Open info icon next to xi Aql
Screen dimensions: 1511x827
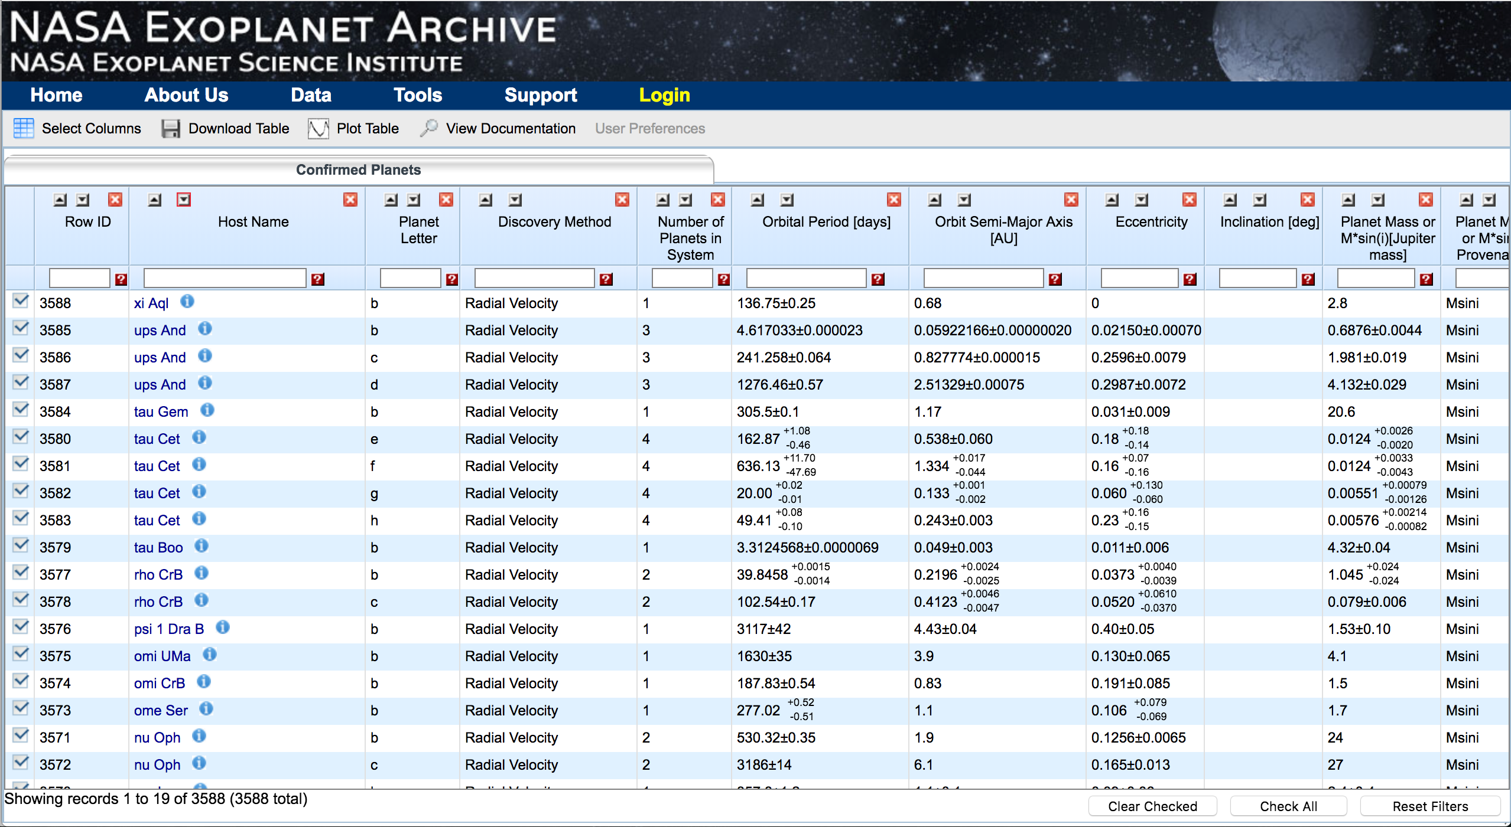[x=187, y=302]
